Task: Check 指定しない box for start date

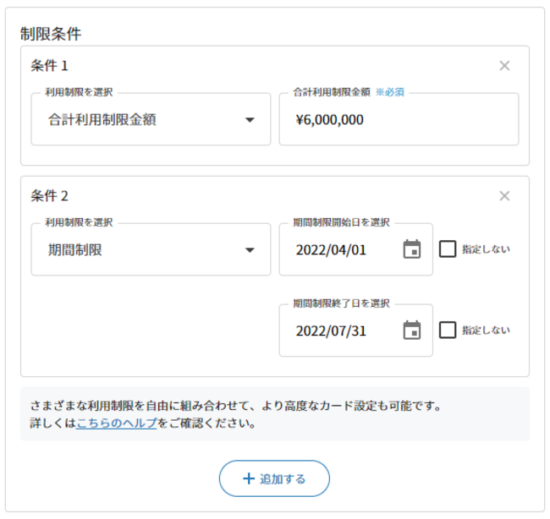Action: [448, 249]
